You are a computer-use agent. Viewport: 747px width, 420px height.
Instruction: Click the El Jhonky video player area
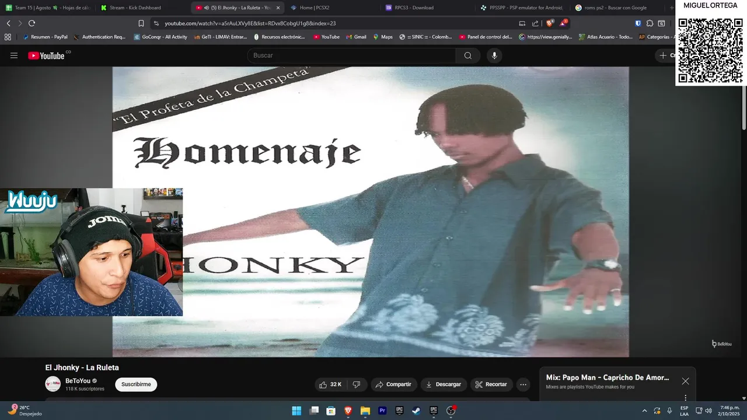click(x=371, y=212)
